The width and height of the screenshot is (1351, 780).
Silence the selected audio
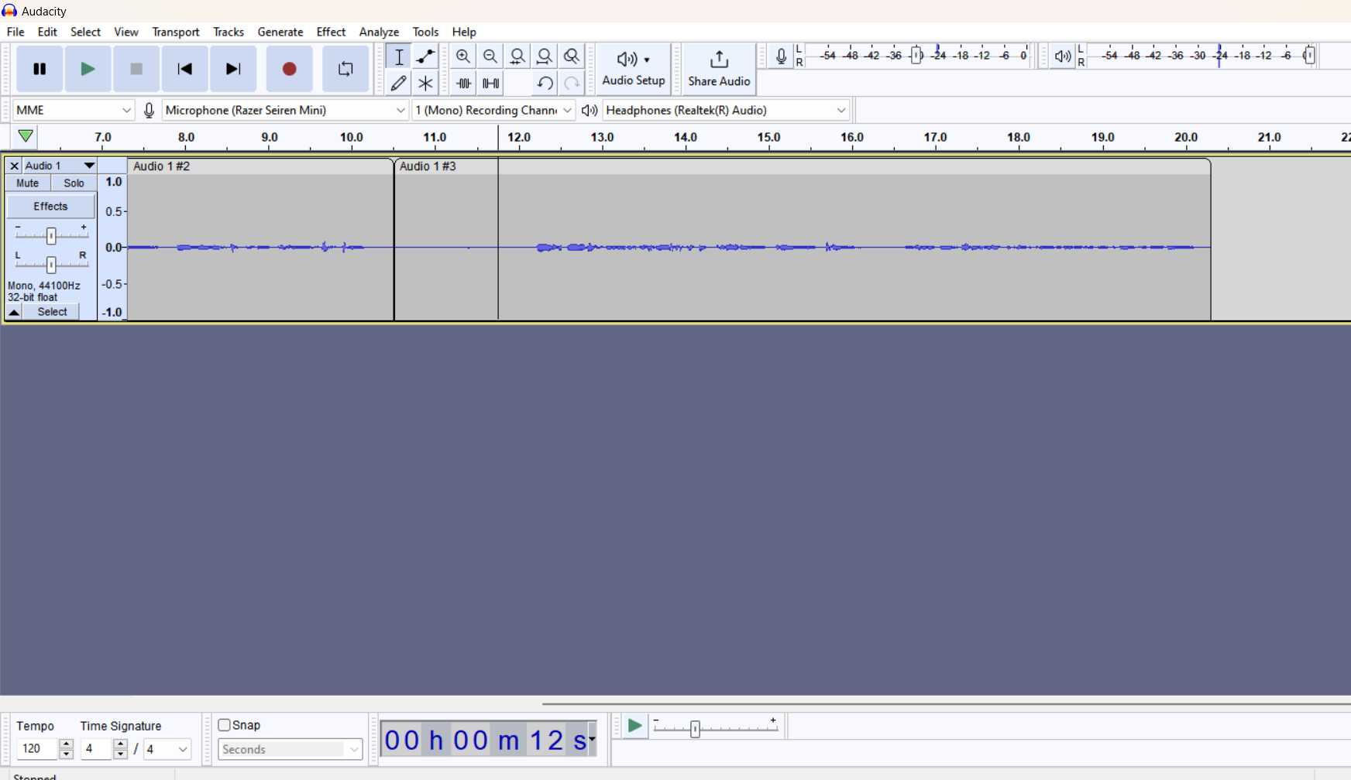[x=490, y=83]
